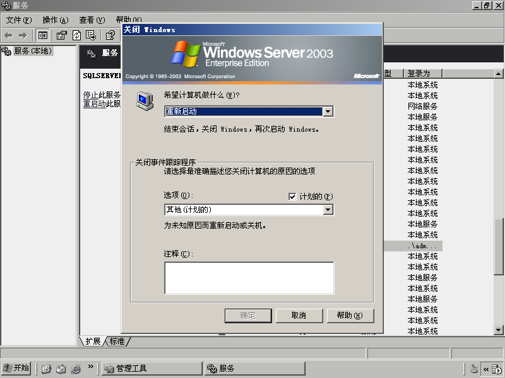Screen dimensions: 505x378
Task: Click the services list scroll down arrow
Action: point(499,330)
